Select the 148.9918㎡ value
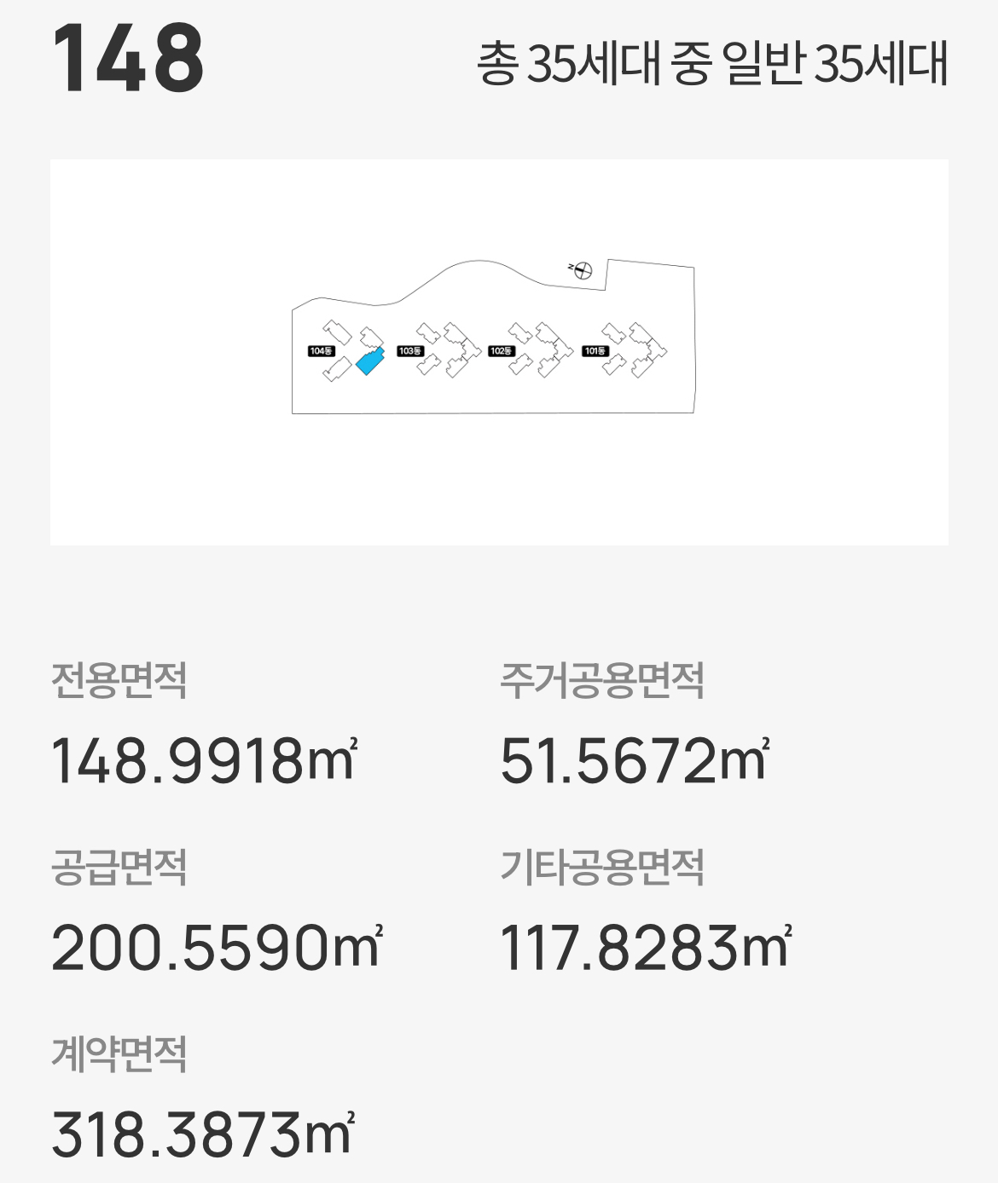 (204, 760)
